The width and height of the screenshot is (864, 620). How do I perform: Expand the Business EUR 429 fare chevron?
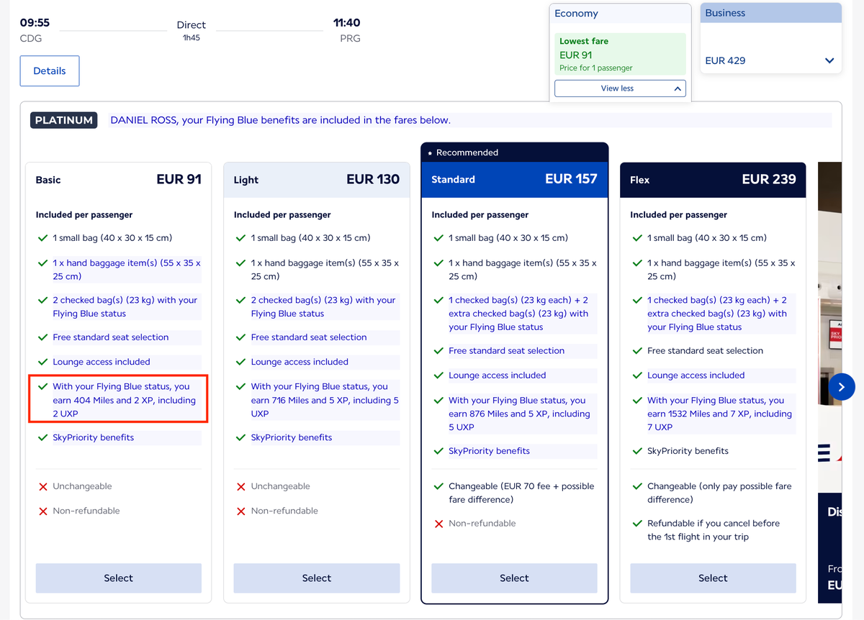click(829, 60)
